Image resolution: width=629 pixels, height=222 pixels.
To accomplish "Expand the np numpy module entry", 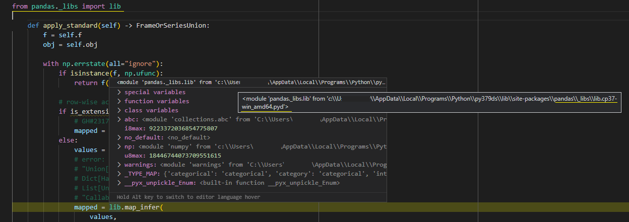I will (119, 146).
